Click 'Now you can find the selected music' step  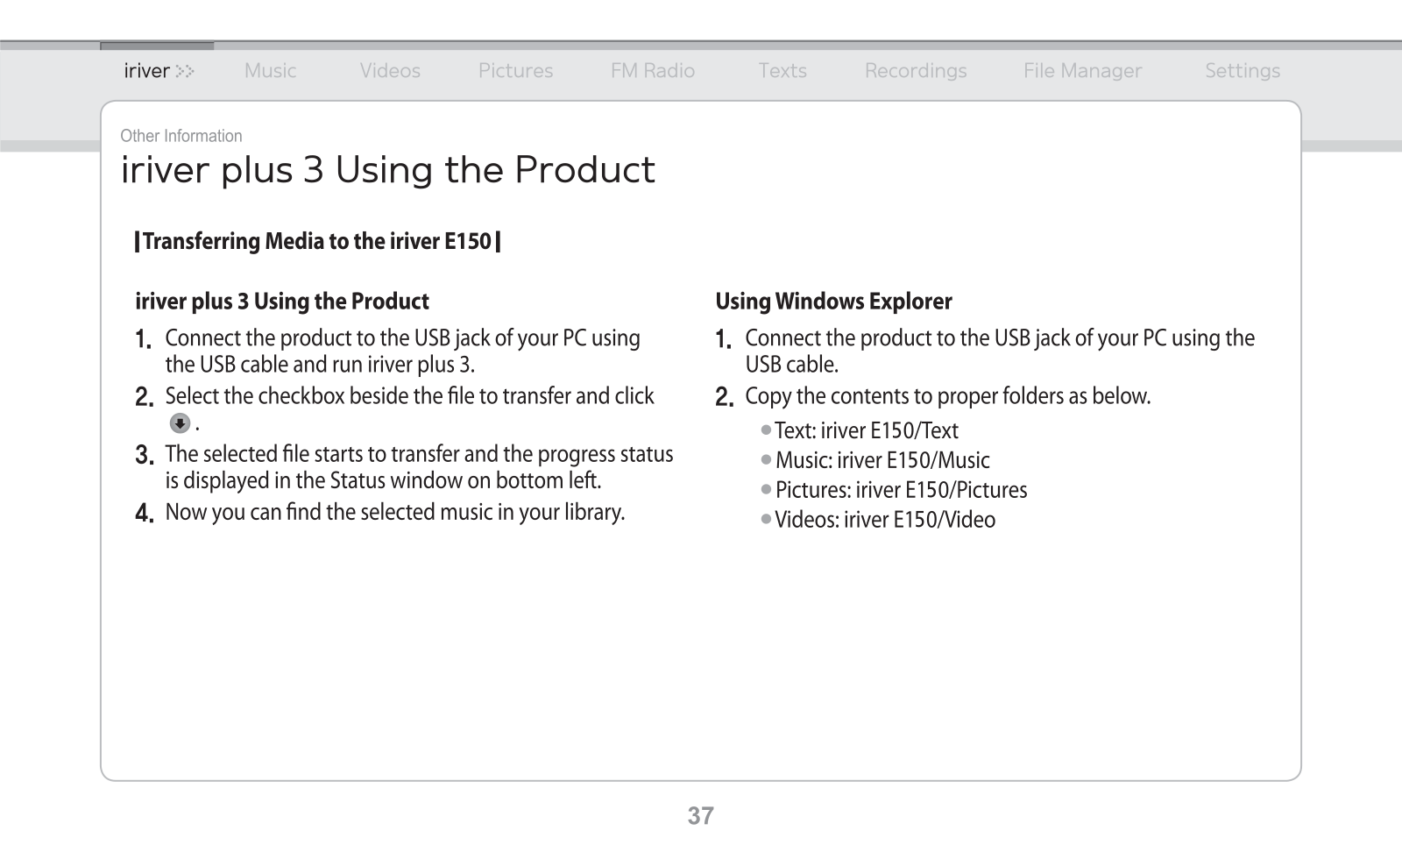[x=394, y=512]
